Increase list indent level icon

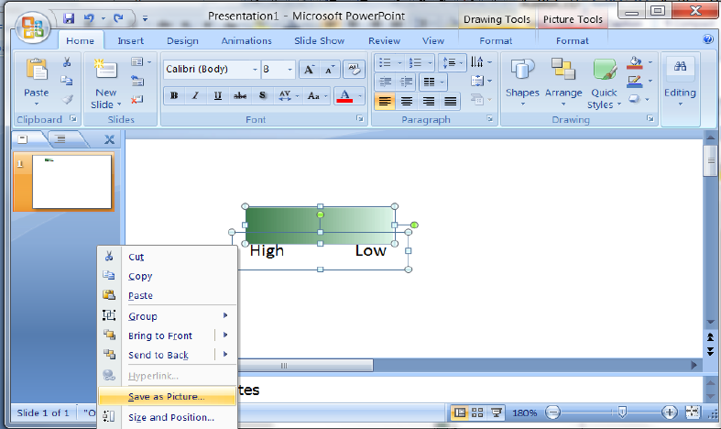point(406,82)
